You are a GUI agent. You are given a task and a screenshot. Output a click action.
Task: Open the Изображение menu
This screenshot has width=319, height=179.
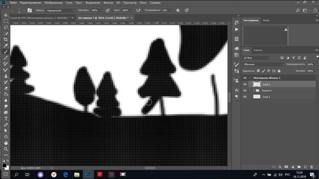point(53,2)
